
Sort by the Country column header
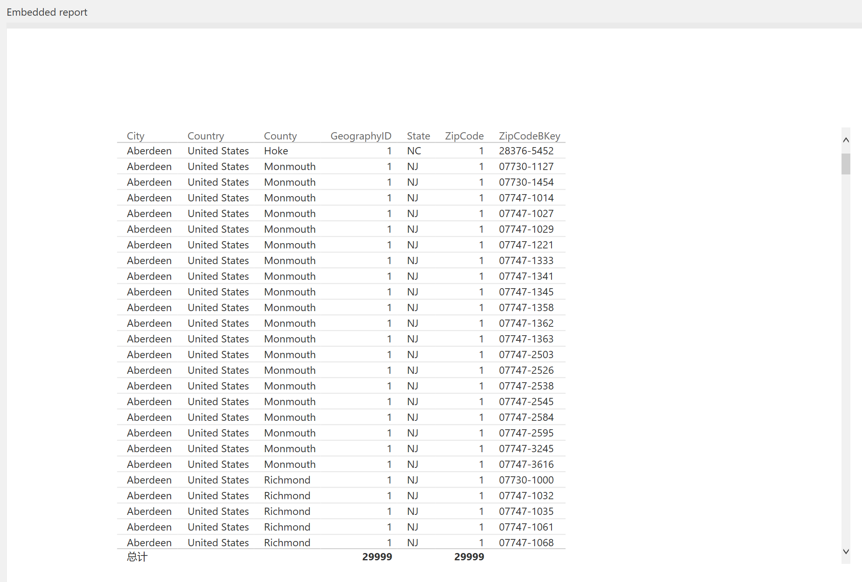point(206,136)
